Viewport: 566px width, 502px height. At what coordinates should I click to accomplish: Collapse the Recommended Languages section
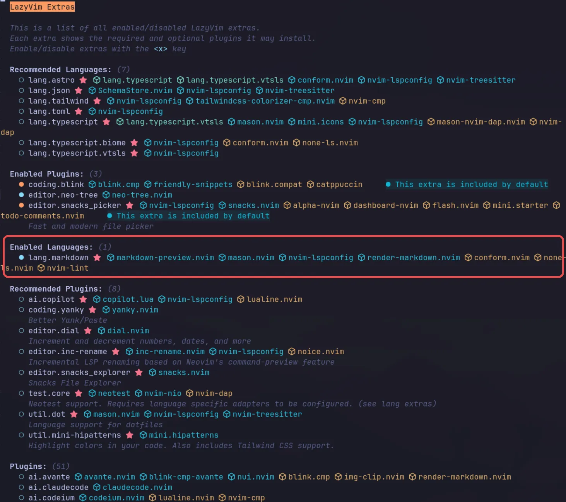pyautogui.click(x=60, y=70)
